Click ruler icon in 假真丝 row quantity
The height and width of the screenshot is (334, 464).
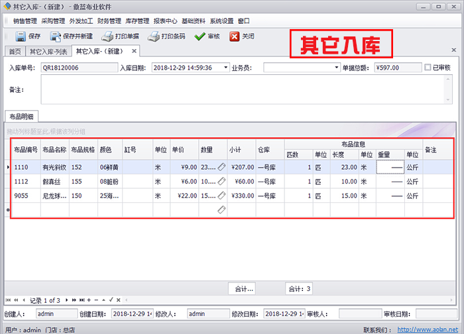pos(221,182)
